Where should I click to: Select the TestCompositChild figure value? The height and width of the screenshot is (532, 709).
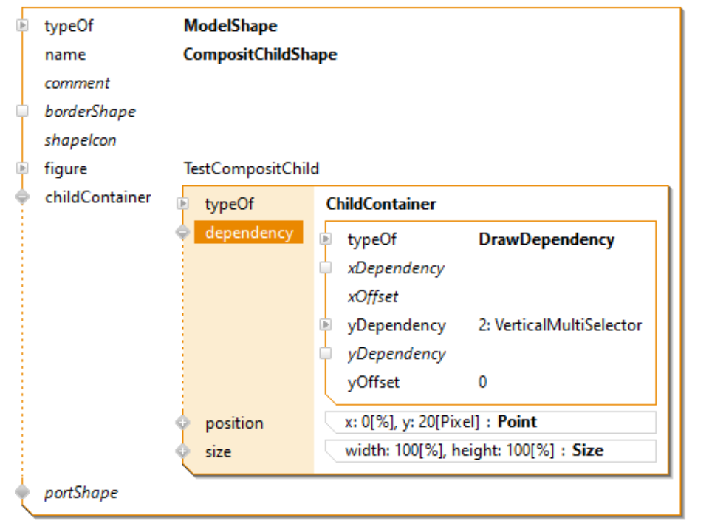tap(251, 168)
